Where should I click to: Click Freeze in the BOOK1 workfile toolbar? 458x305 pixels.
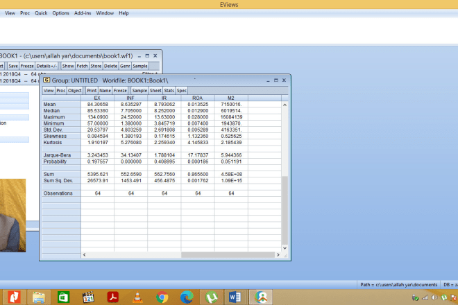pos(27,66)
